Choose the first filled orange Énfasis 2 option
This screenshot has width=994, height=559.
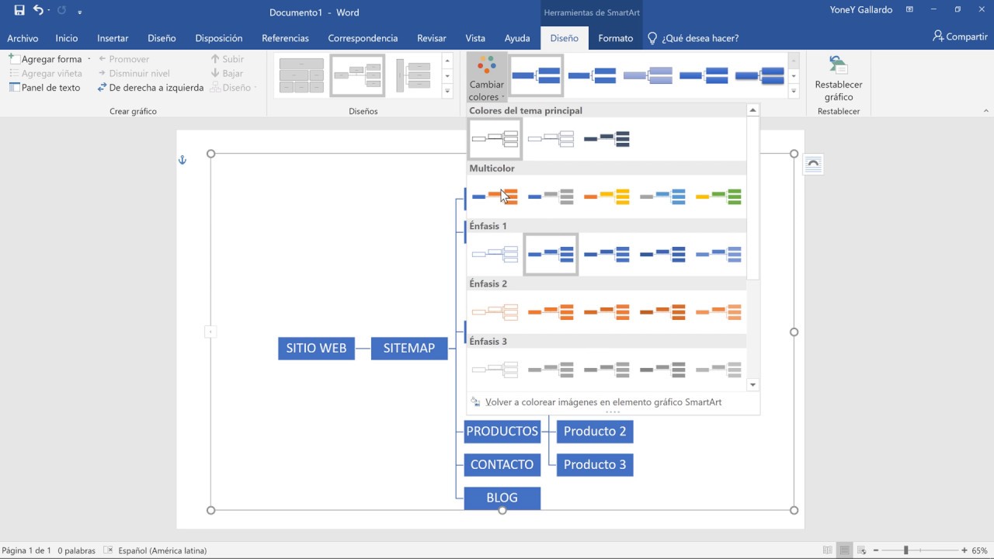pyautogui.click(x=551, y=311)
